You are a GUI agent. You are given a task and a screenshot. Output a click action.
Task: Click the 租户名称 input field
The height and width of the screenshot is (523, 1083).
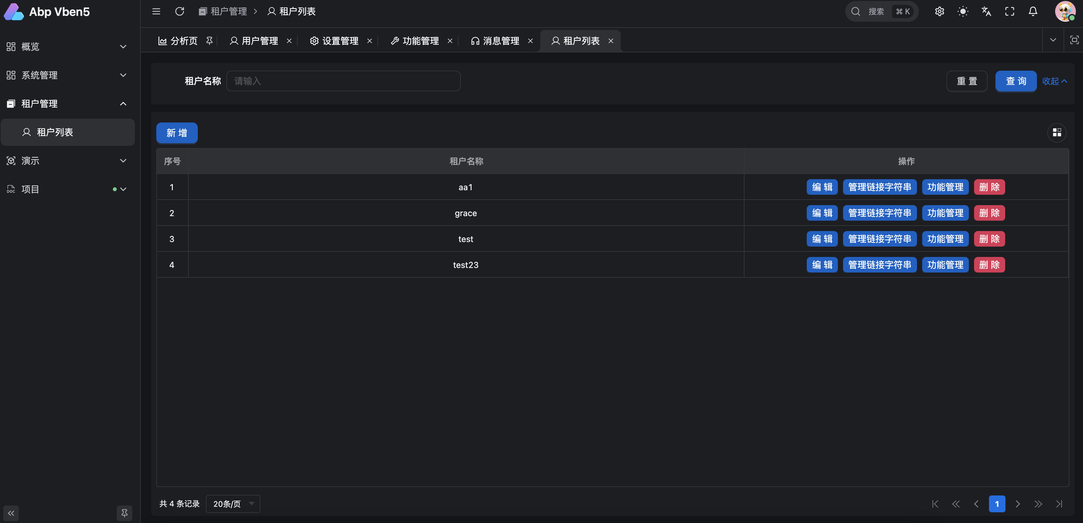[x=344, y=81]
